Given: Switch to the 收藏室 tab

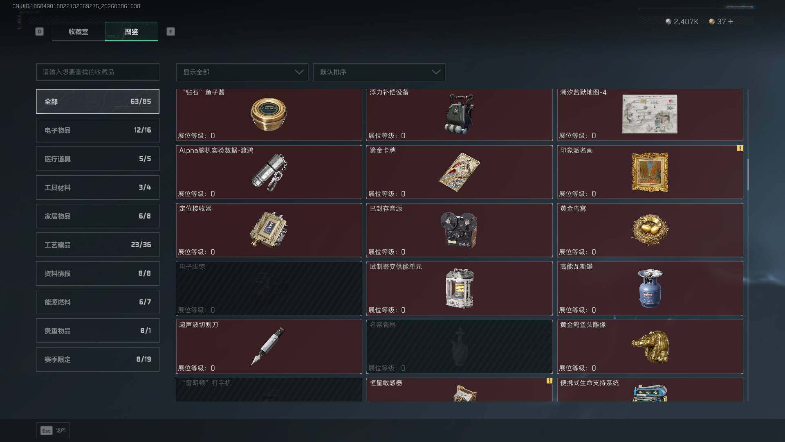Looking at the screenshot, I should pyautogui.click(x=78, y=32).
